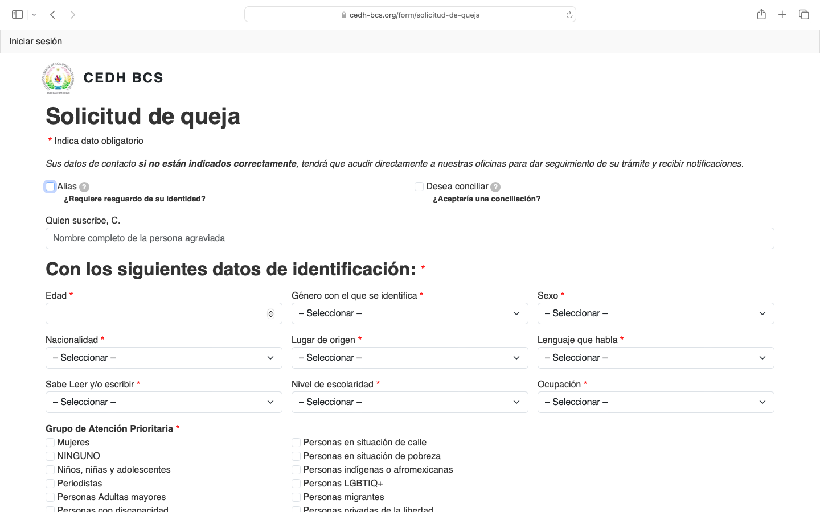
Task: Click the 'Quien suscribe, C.' label
Action: pyautogui.click(x=83, y=220)
